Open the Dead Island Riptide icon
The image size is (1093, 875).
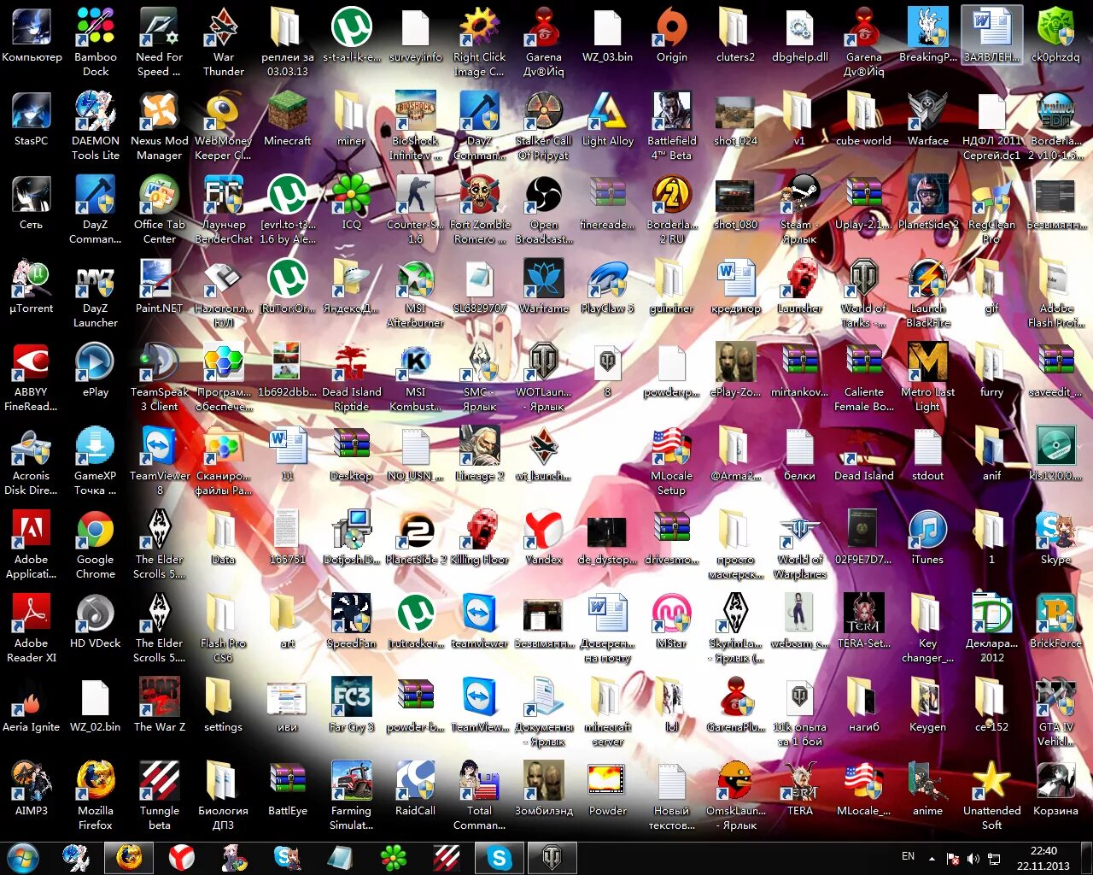click(x=352, y=377)
